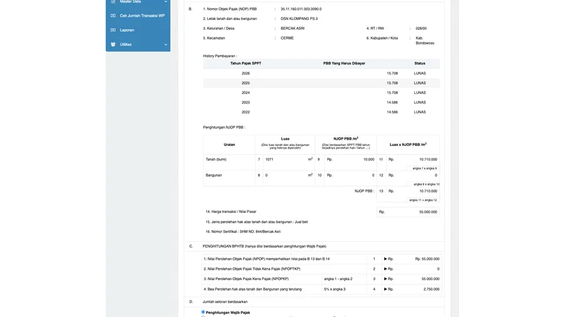Image resolution: width=564 pixels, height=317 pixels.
Task: Click the DSN KLOMPANG PS.3 address value
Action: point(300,19)
